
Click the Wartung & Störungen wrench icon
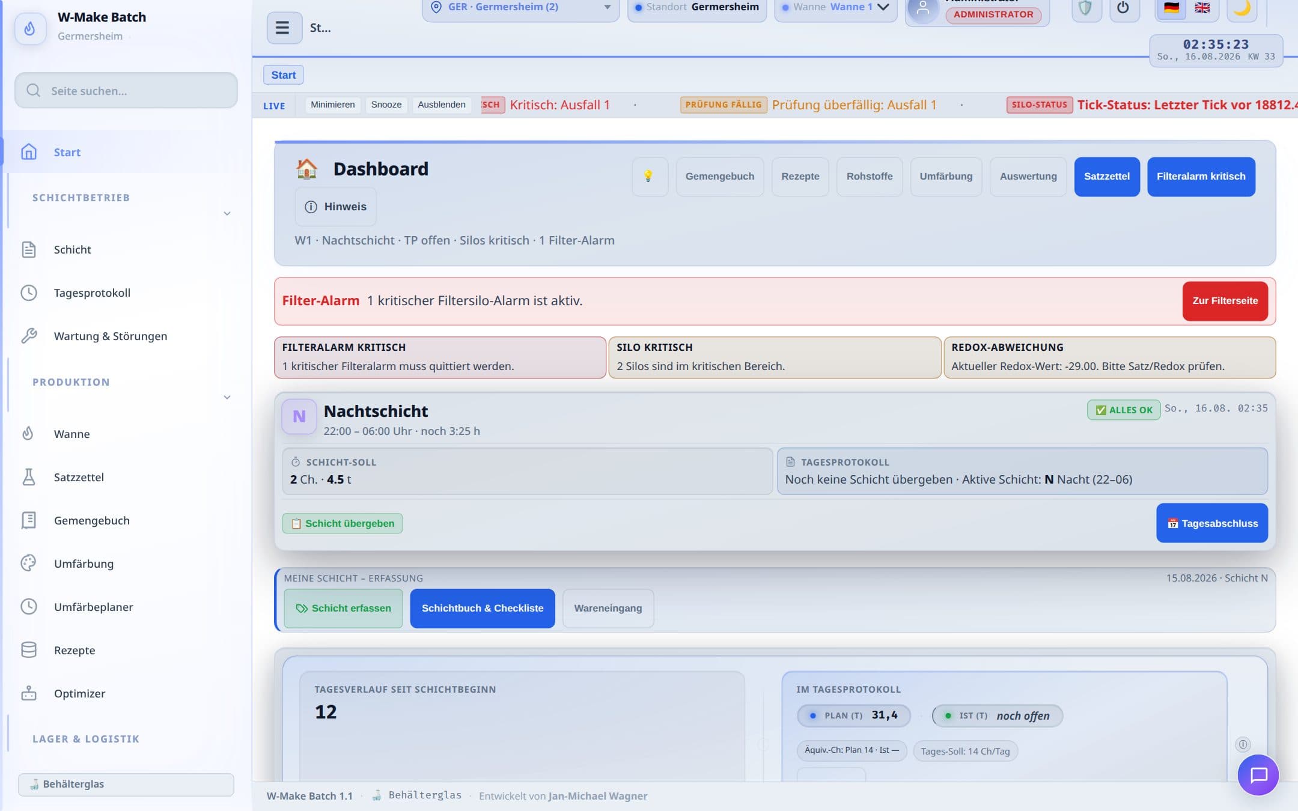point(29,336)
